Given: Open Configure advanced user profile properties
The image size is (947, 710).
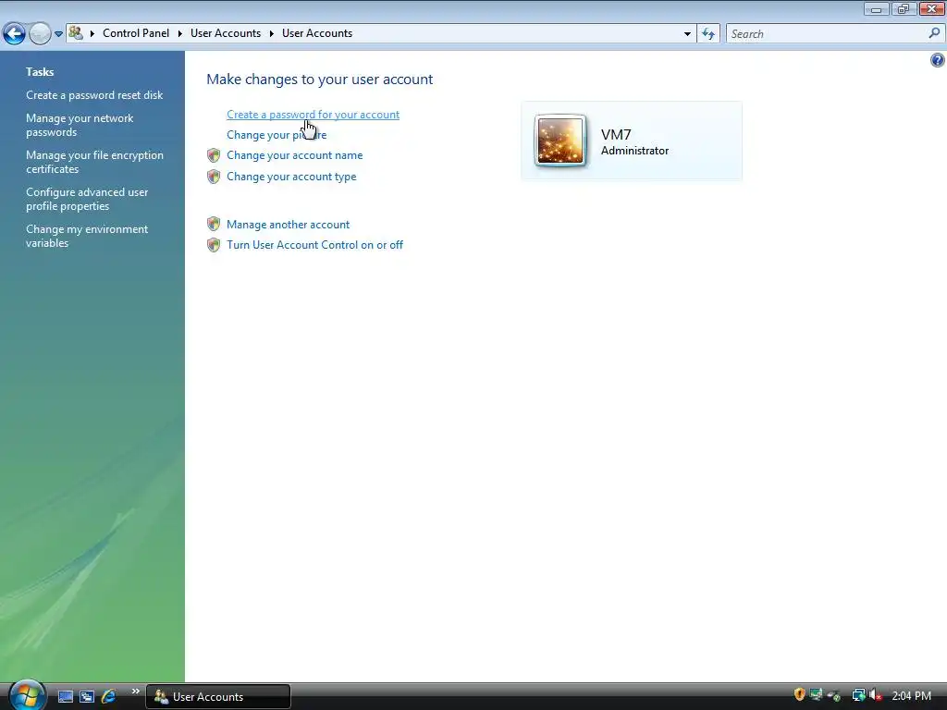Looking at the screenshot, I should click(x=87, y=199).
